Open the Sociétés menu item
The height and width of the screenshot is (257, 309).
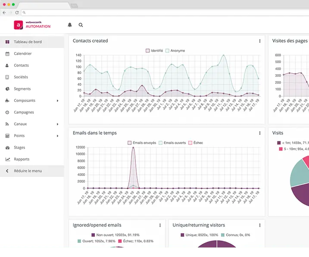(x=32, y=77)
